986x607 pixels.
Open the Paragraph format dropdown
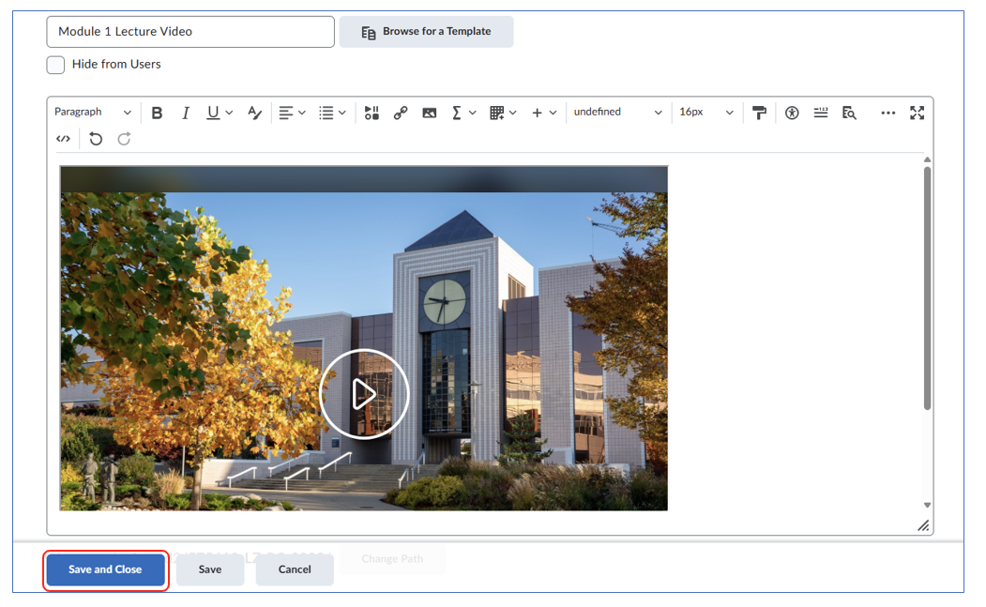tap(93, 112)
